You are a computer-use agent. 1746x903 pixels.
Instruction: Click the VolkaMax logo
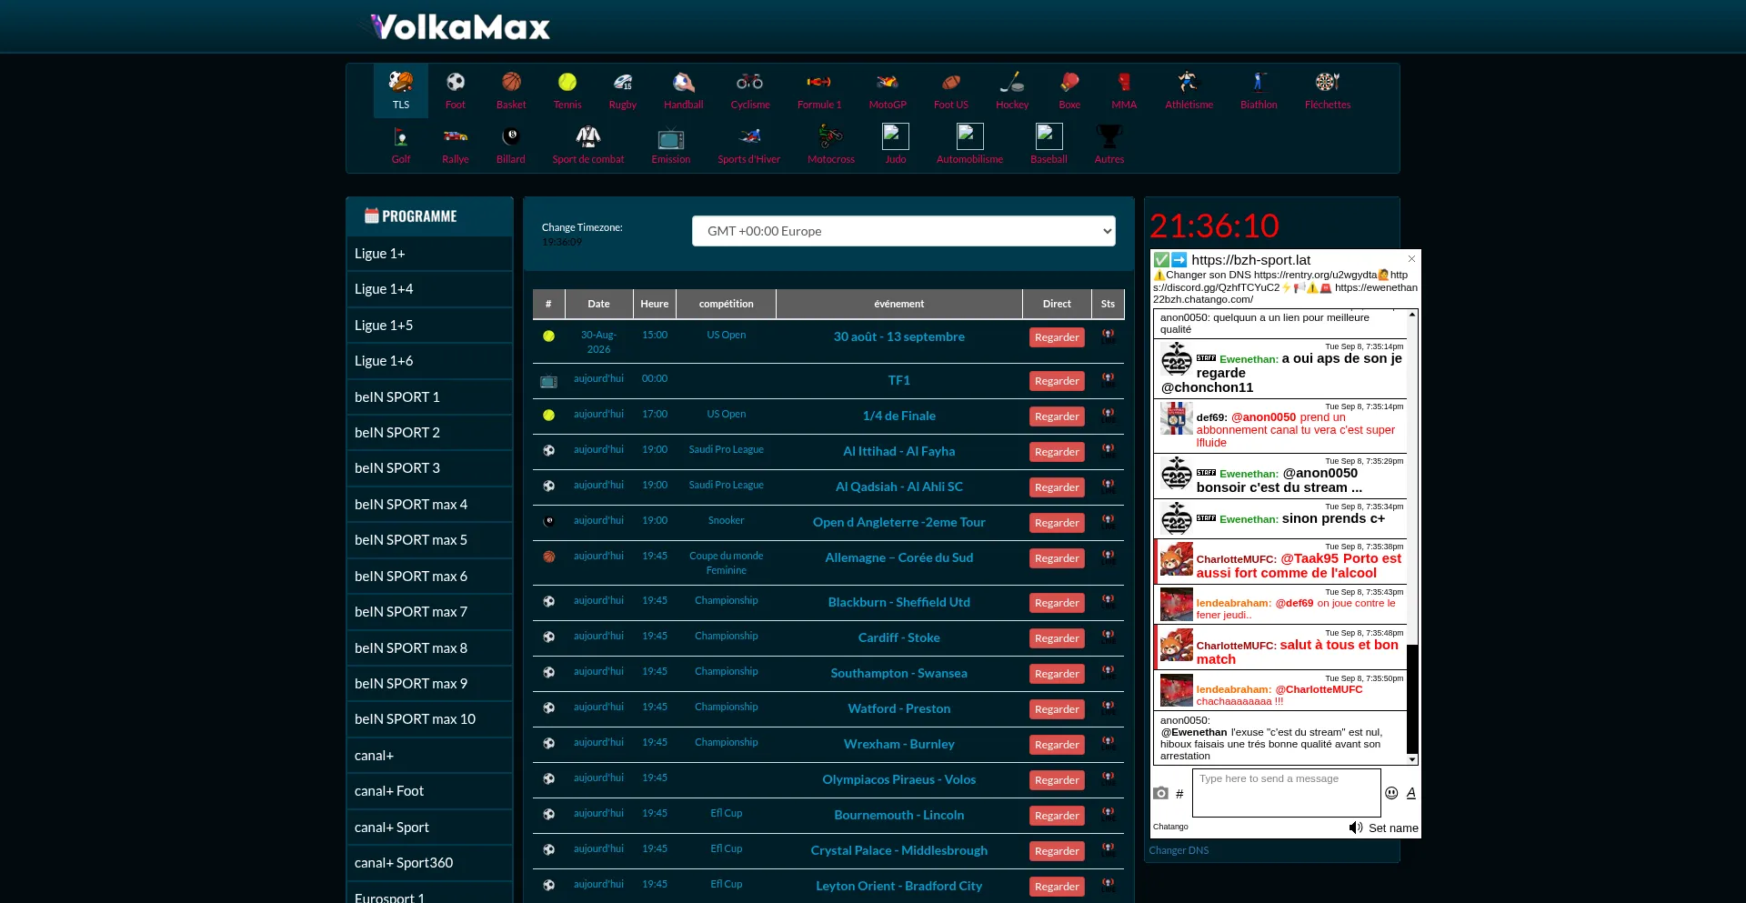tap(461, 27)
